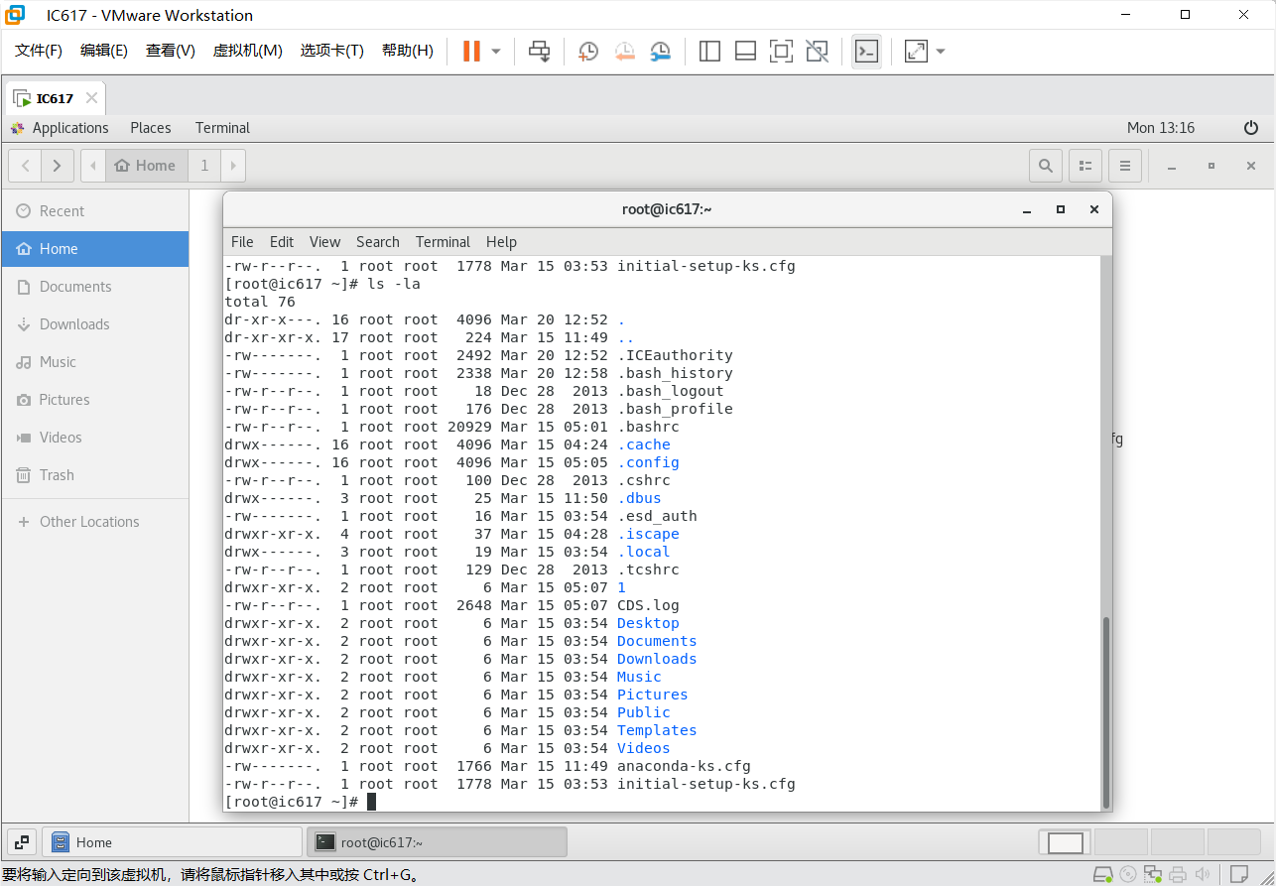This screenshot has height=886, width=1276.
Task: Open Recent in the Files sidebar
Action: pos(94,211)
